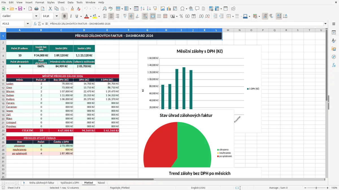Select column header M

pos(228,30)
